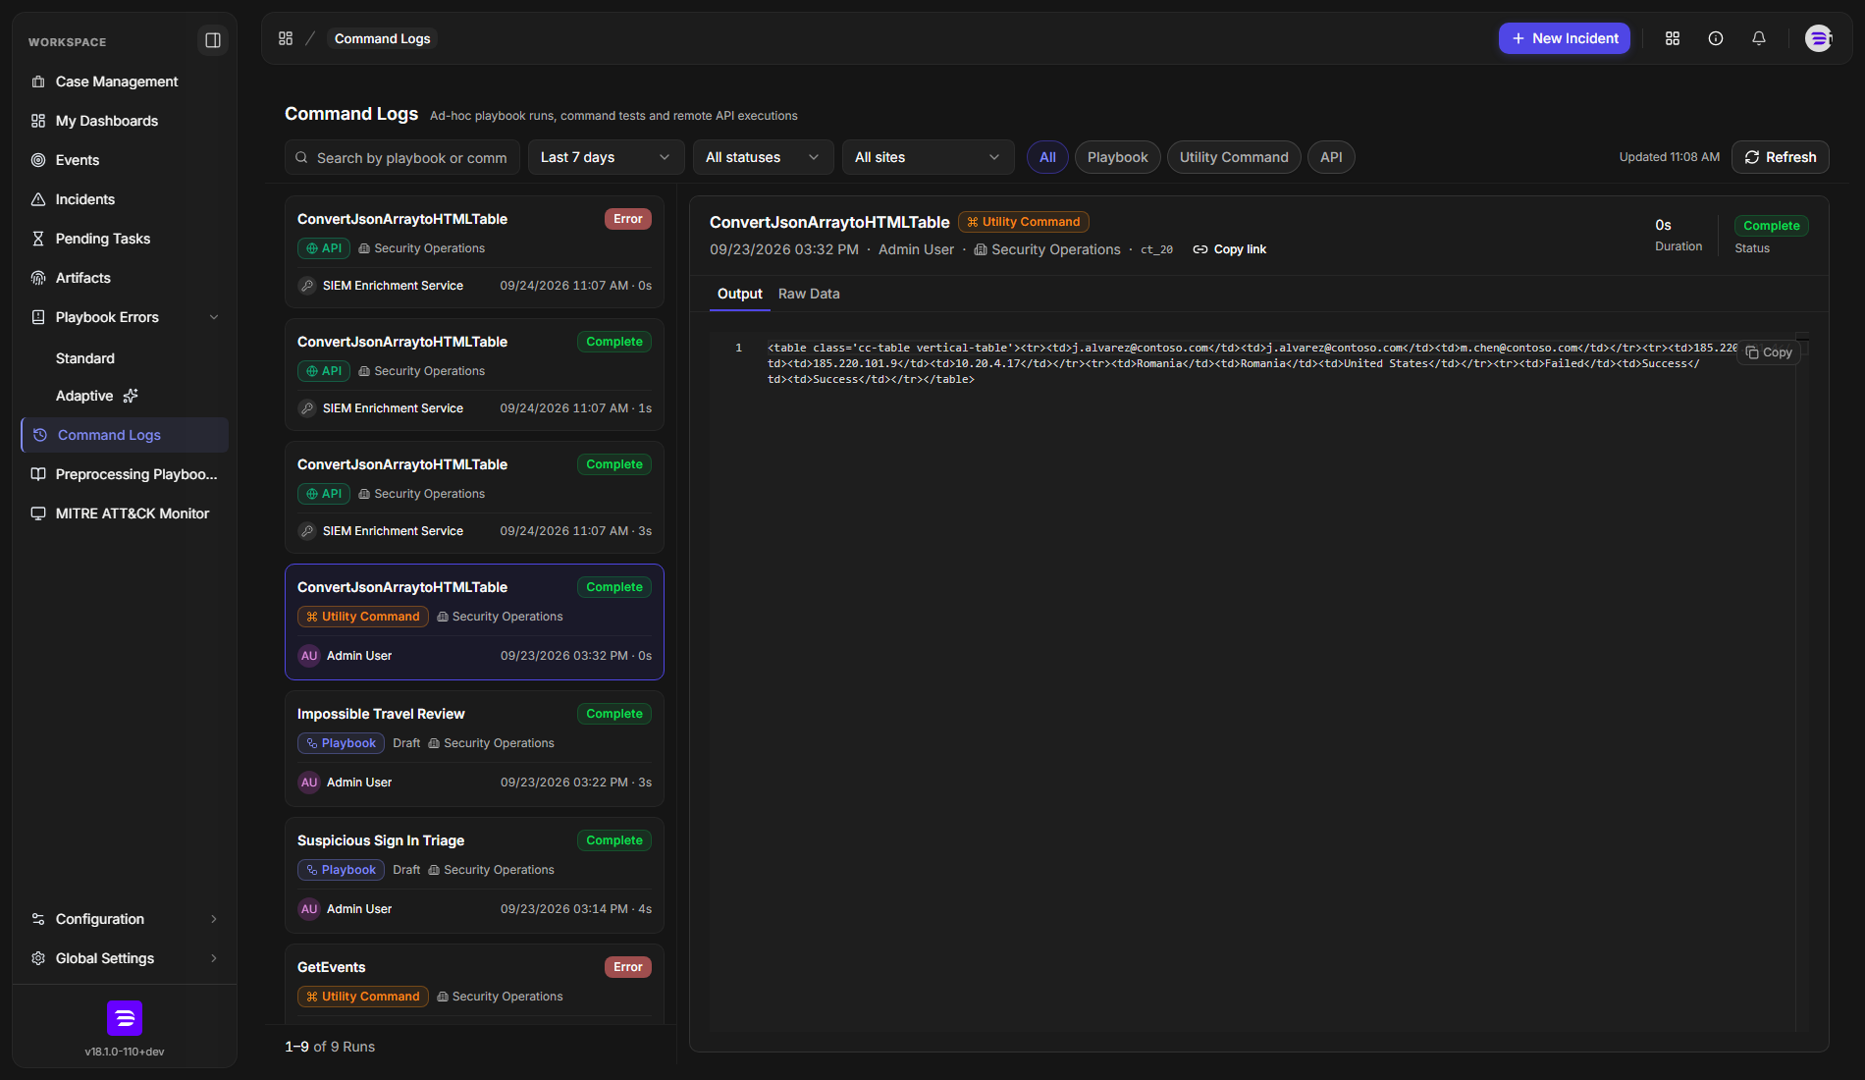Click the Complete status badge in detail header
Viewport: 1865px width, 1080px height.
tap(1771, 226)
